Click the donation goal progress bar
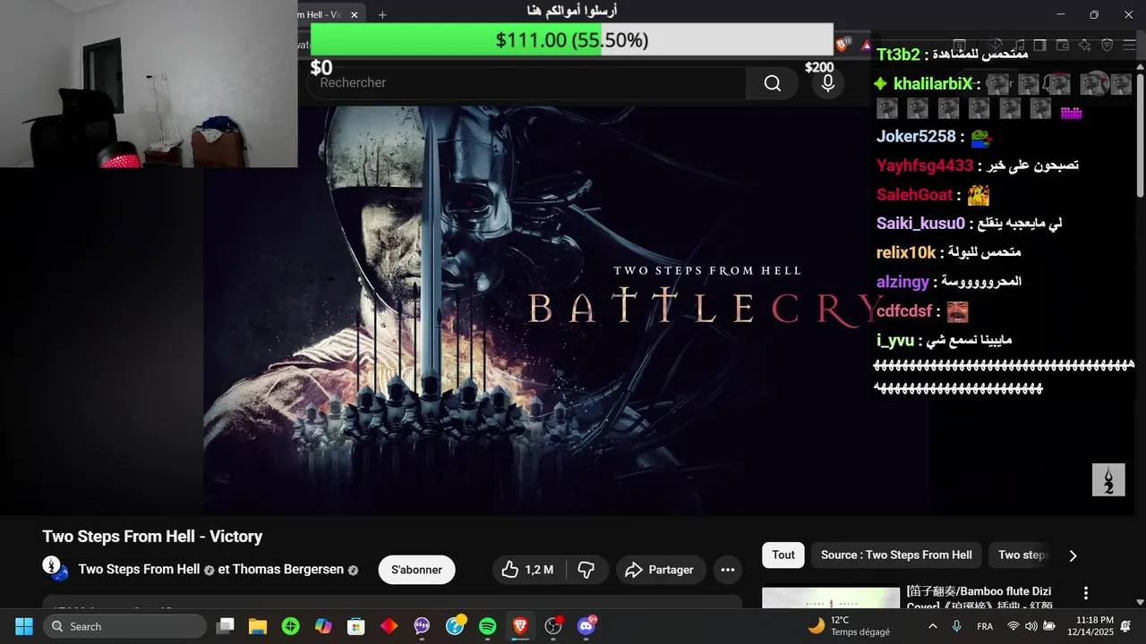 pos(571,39)
